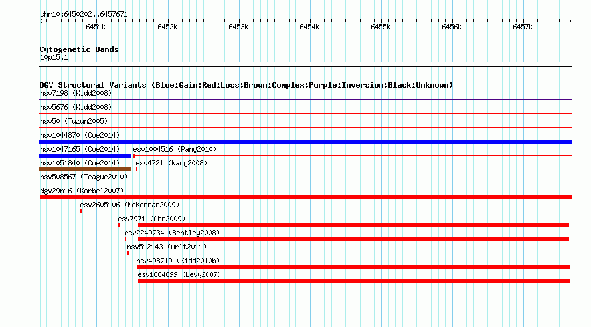This screenshot has height=327, width=591.
Task: Click the blue gain bar under nsv1044870
Action: point(305,142)
